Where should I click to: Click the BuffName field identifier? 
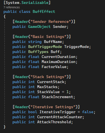[x=53, y=42]
